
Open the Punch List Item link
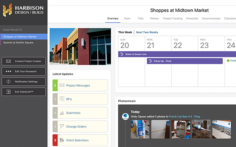click(178, 116)
